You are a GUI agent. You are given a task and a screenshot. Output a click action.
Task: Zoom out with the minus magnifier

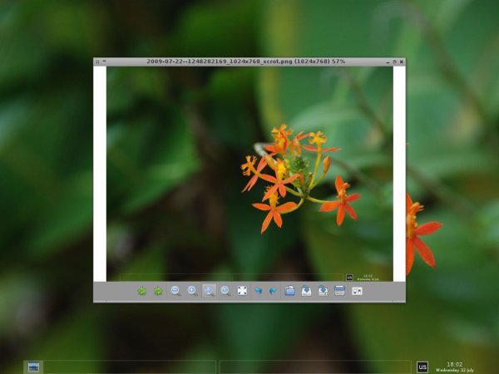click(x=175, y=291)
